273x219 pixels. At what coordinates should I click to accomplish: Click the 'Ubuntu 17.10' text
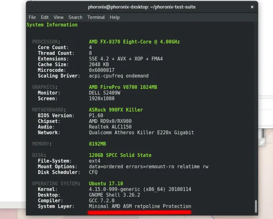(x=106, y=183)
